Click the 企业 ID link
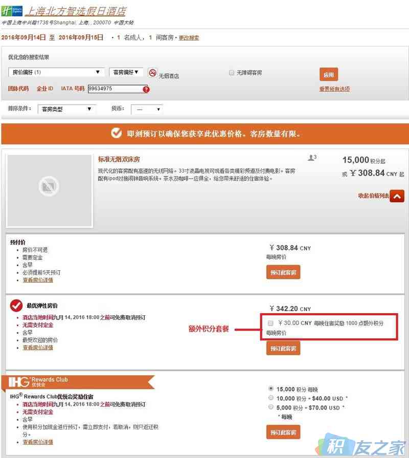409x458 pixels. tap(45, 89)
